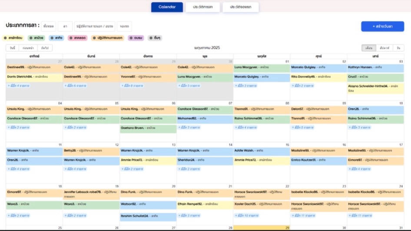Click the ลาพักร้อน yellow legend chip
This screenshot has height=231, width=411.
pyautogui.click(x=13, y=38)
